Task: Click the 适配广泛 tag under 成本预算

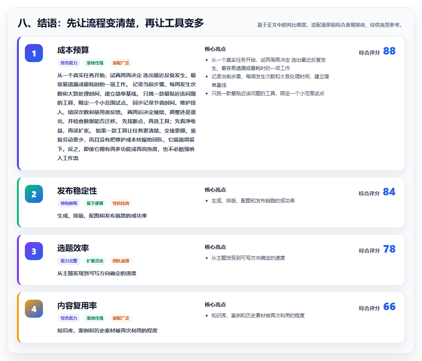Action: [121, 63]
